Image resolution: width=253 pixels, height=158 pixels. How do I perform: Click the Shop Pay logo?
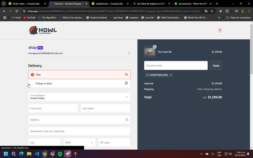point(36,47)
